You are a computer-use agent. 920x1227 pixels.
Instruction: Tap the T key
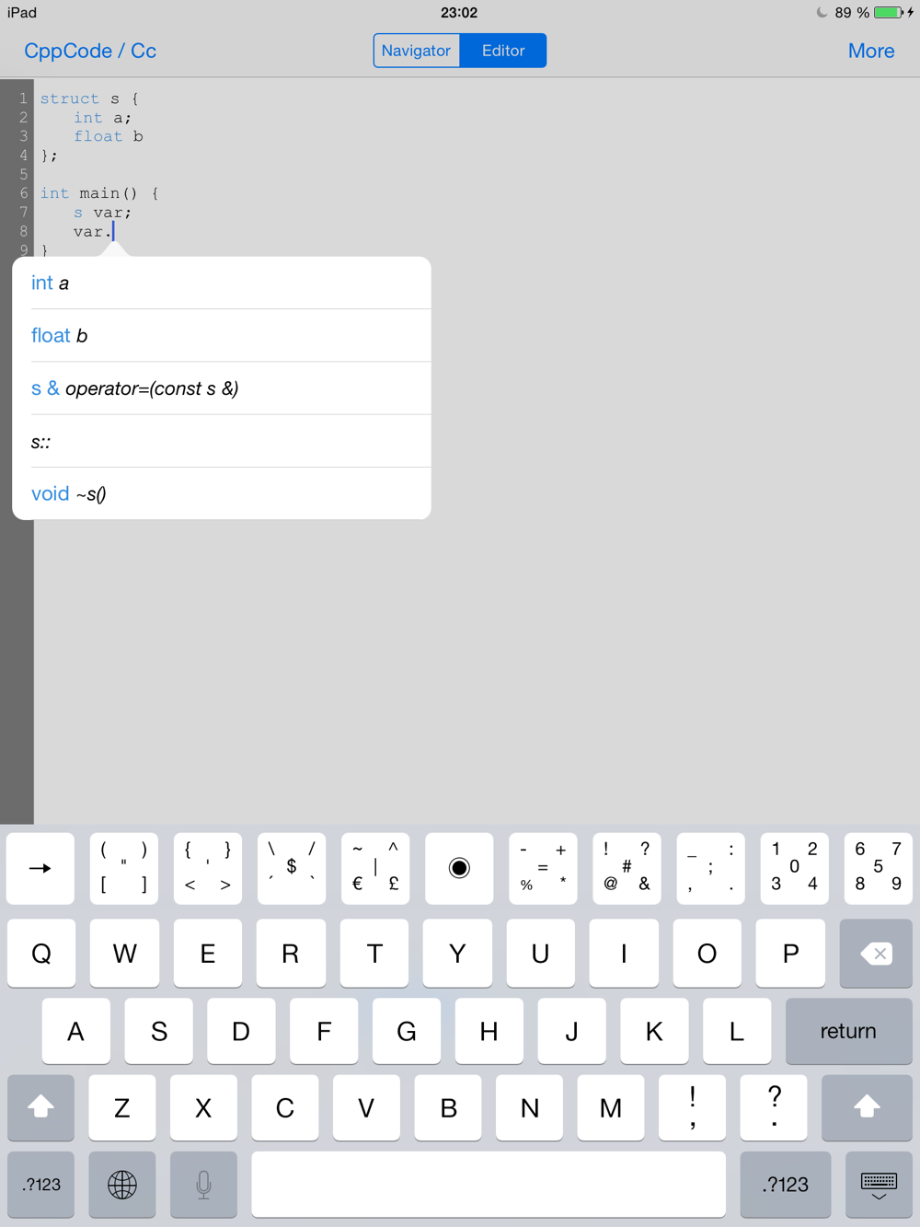tap(374, 954)
